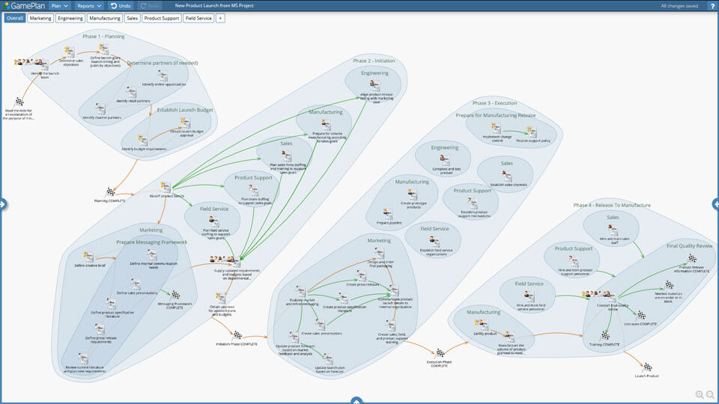Expand the right side panel arrow
Viewport: 719px width, 404px height.
coord(715,203)
